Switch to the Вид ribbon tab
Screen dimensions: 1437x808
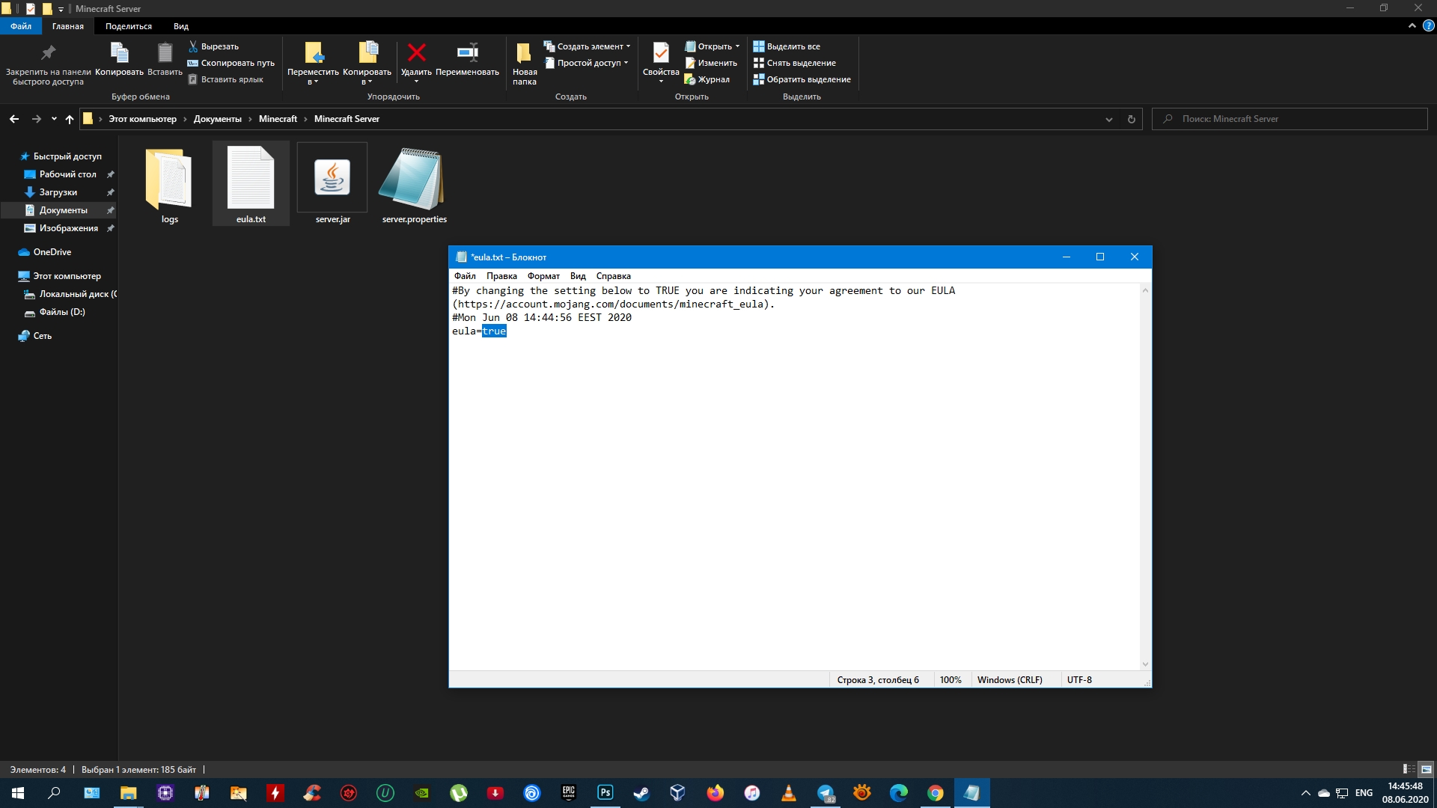coord(181,26)
